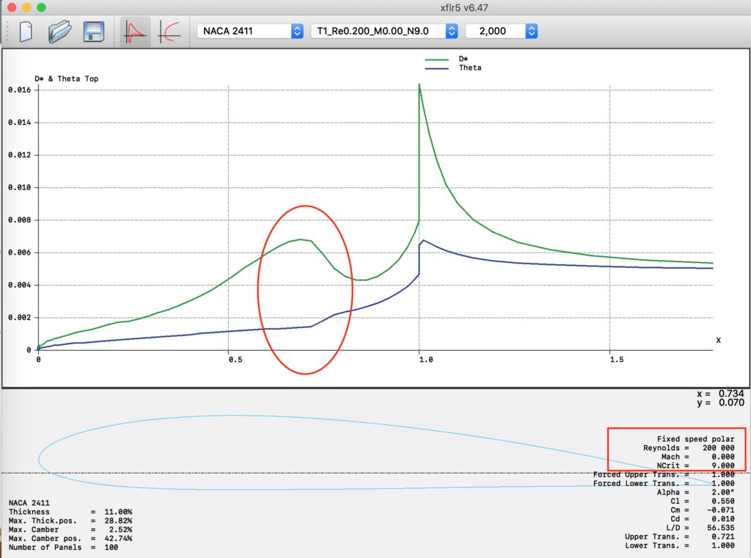Click the D* legend text label
The height and width of the screenshot is (558, 751).
[x=464, y=59]
